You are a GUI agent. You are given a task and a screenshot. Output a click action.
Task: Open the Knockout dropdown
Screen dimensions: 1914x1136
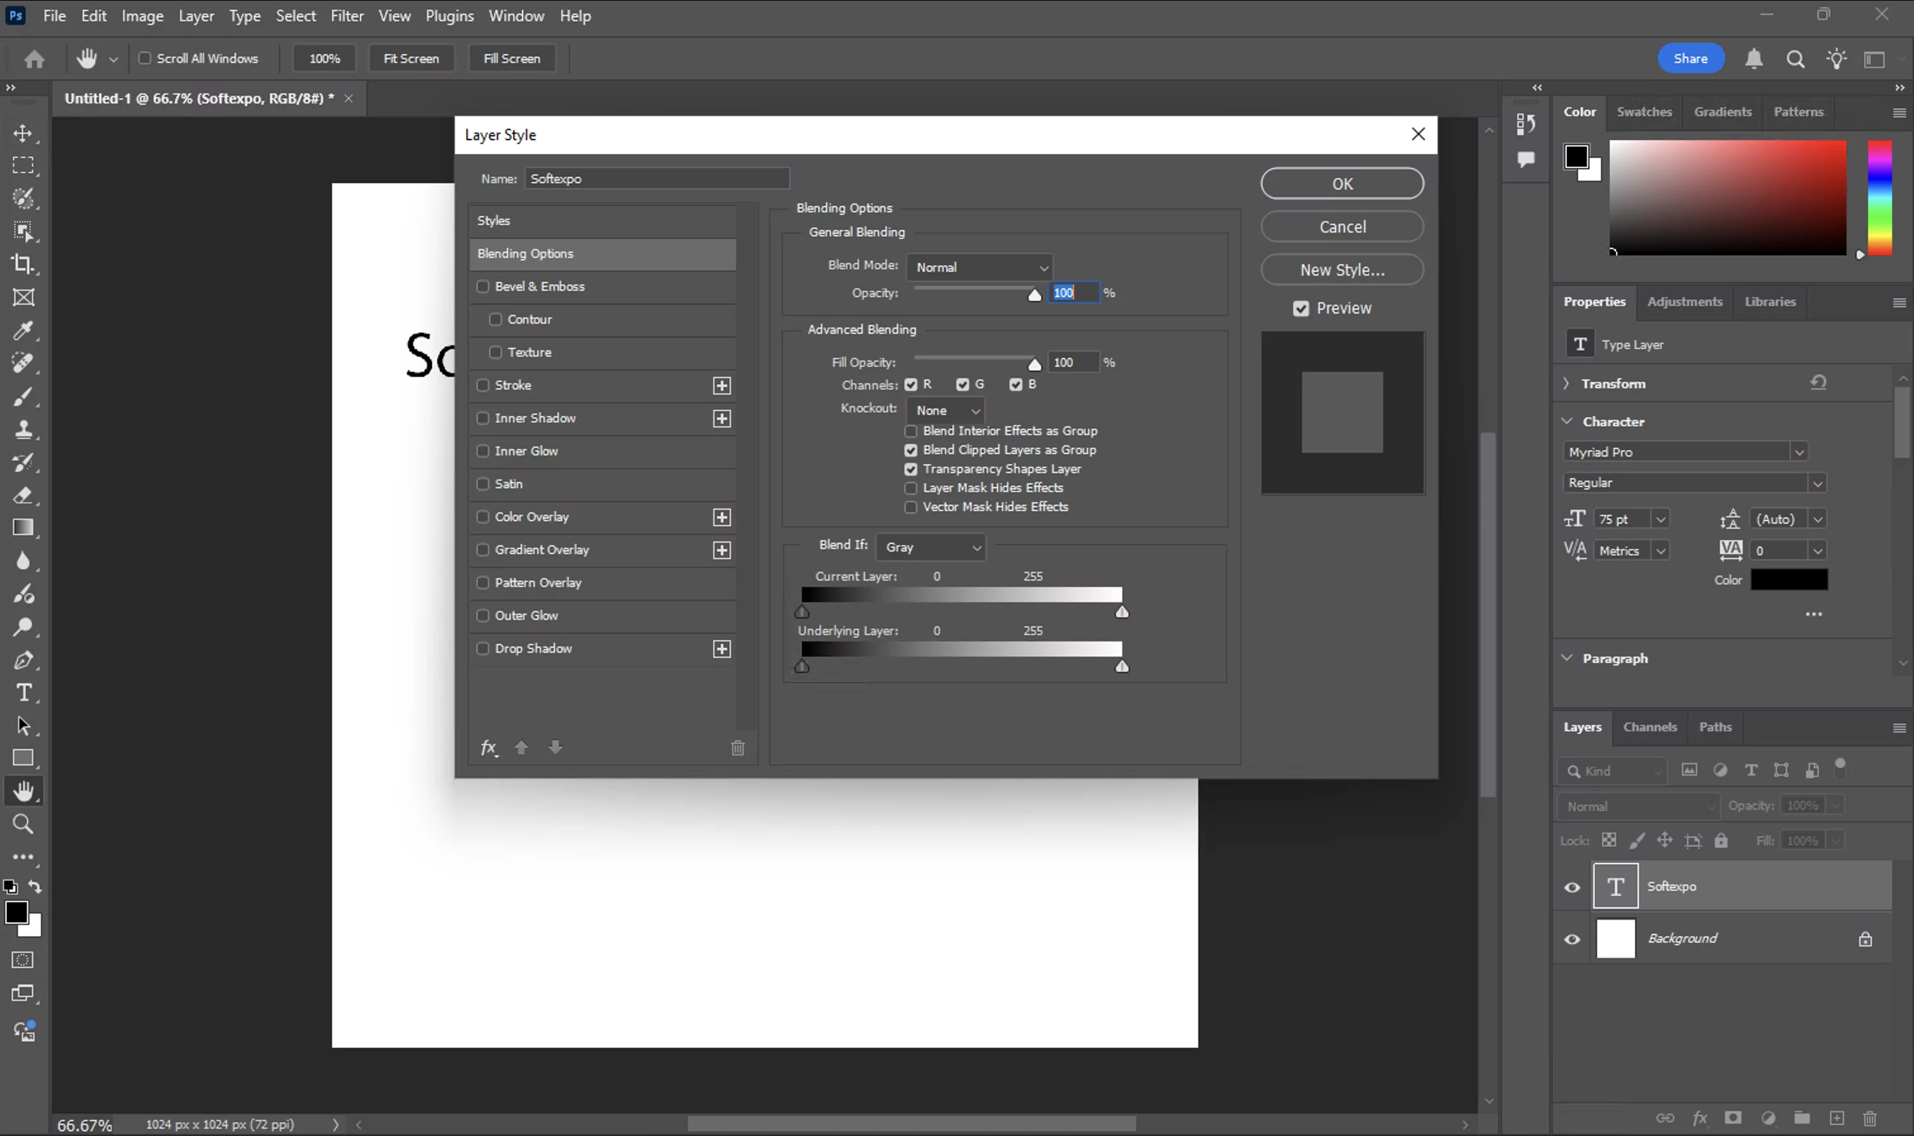tap(945, 410)
